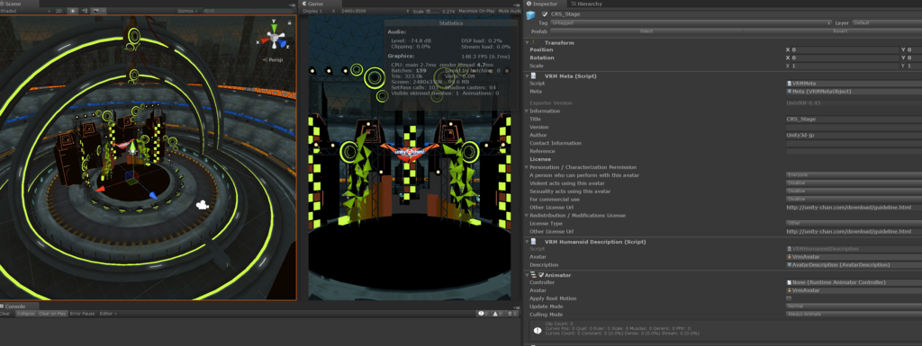Image resolution: width=922 pixels, height=346 pixels.
Task: Open the Game panel options menu icon
Action: [516, 4]
